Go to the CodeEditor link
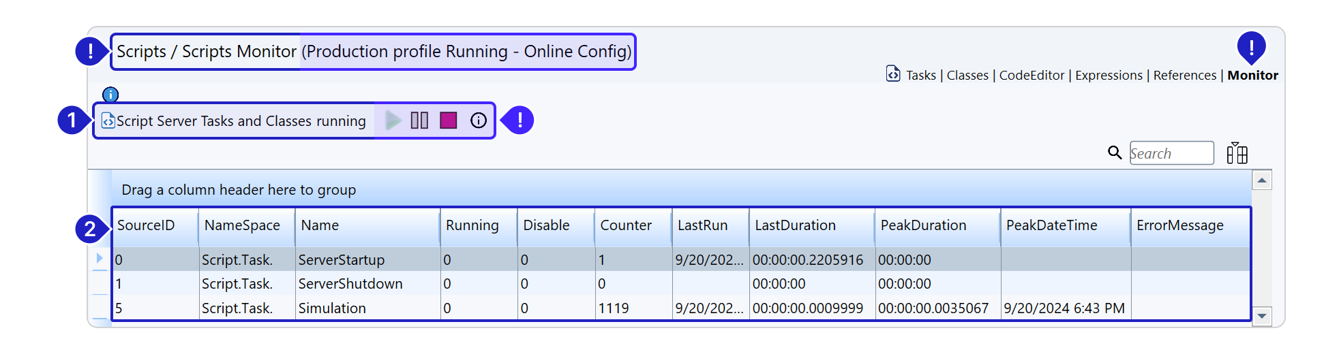Viewport: 1339px width, 354px height. [1031, 76]
